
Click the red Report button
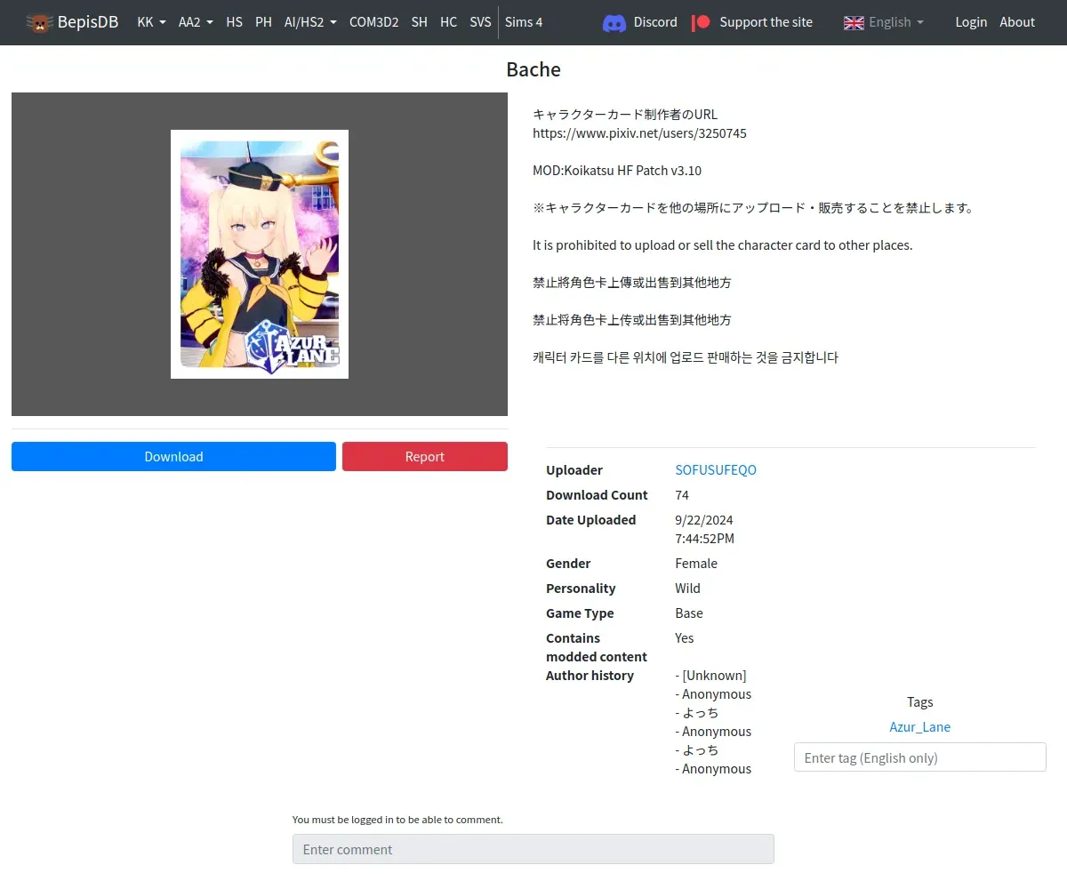425,456
